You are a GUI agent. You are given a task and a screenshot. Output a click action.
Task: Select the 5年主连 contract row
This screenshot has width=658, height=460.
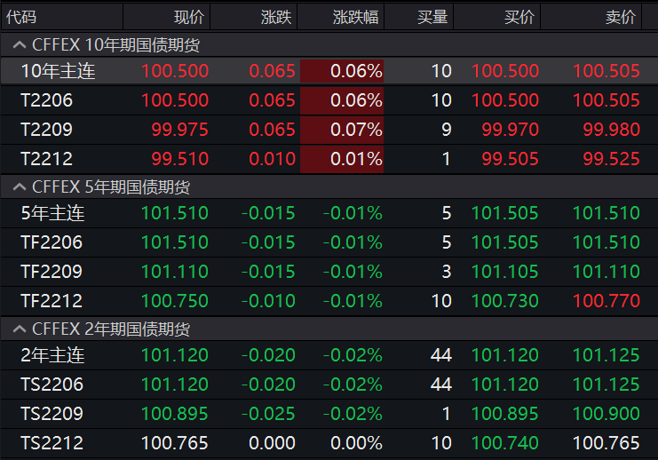click(52, 213)
